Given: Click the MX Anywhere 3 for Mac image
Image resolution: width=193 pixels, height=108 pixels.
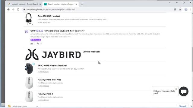Looking at the screenshot, I should pyautogui.click(x=29, y=83).
